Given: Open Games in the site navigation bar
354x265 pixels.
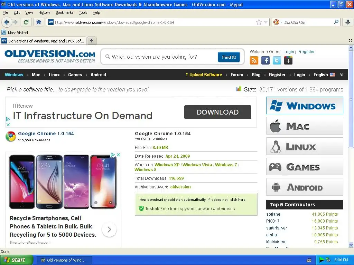Looking at the screenshot, I should click(75, 75).
